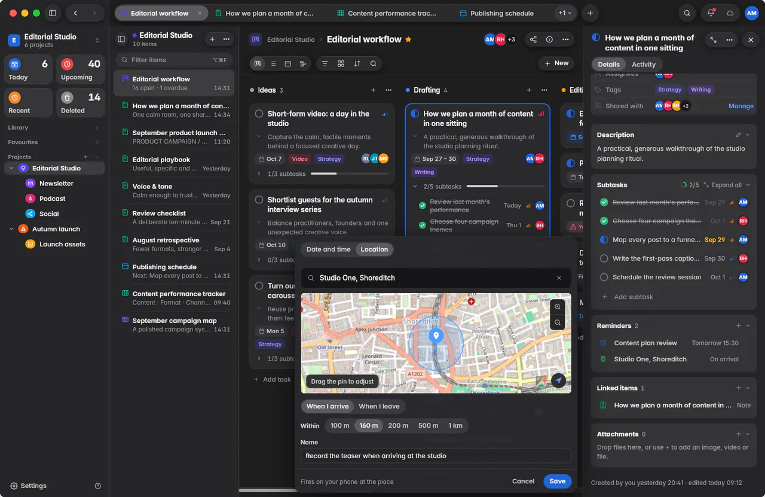The width and height of the screenshot is (765, 497).
Task: Open the filter icon in the board toolbar
Action: tap(325, 63)
